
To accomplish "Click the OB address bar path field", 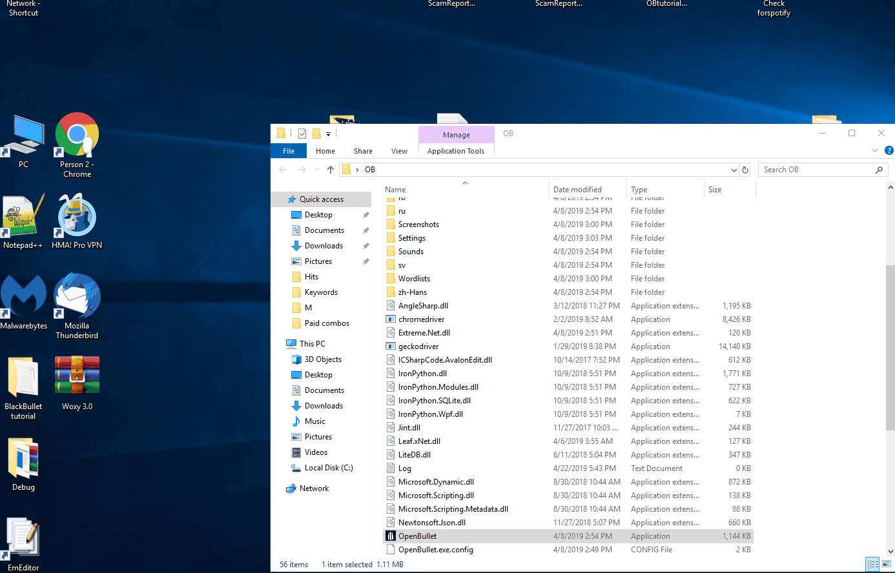I will click(x=540, y=170).
